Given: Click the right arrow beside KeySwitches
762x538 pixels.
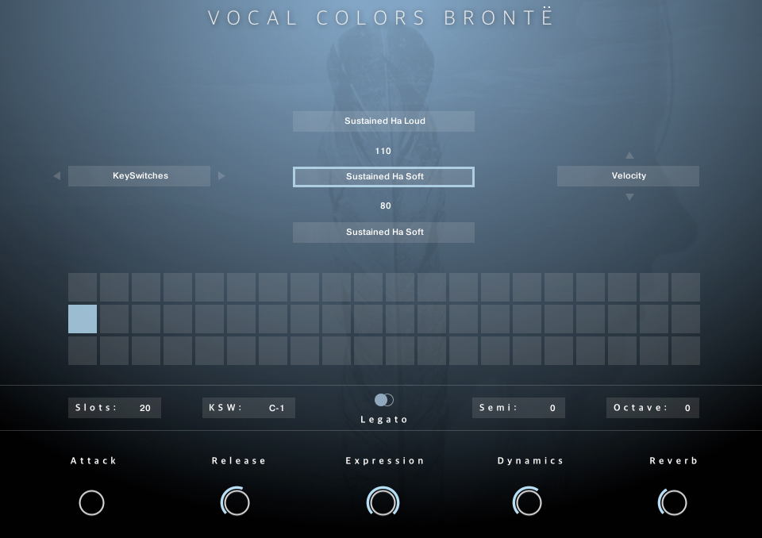Looking at the screenshot, I should pos(221,176).
